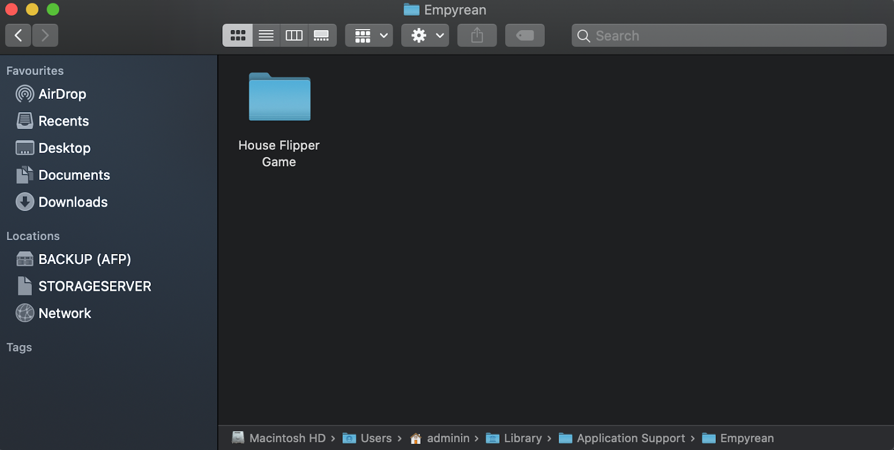Switch to icon view
Screen dimensions: 894x450
(237, 36)
